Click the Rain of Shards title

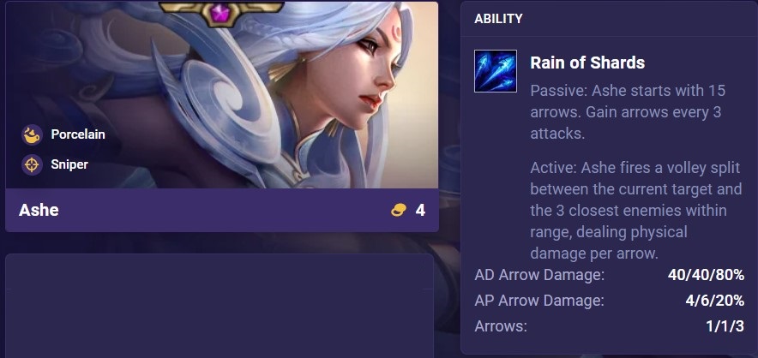587,63
